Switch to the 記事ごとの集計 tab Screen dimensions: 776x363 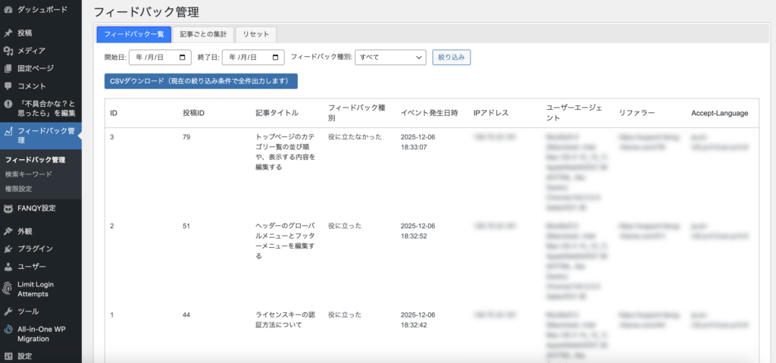(x=202, y=34)
